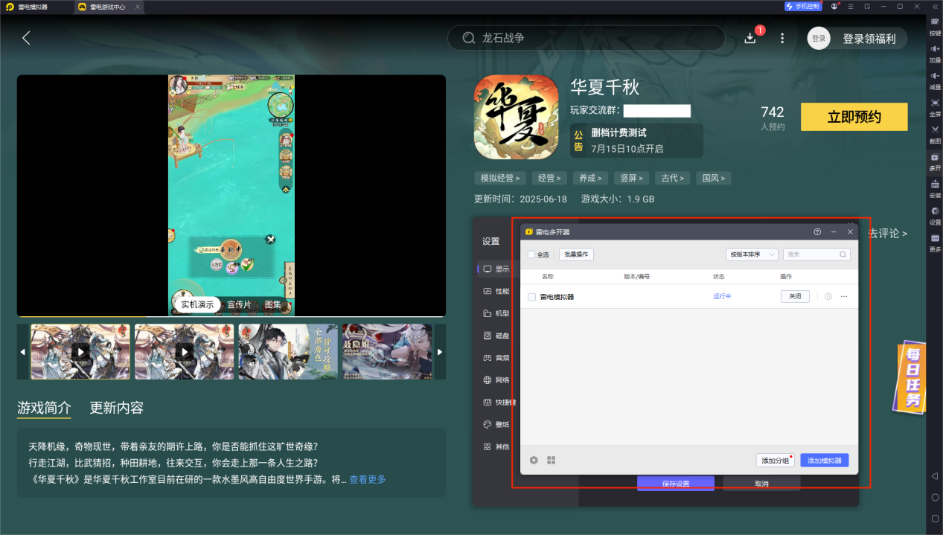
Task: Click 减量 volume down in sidebar
Action: click(935, 80)
